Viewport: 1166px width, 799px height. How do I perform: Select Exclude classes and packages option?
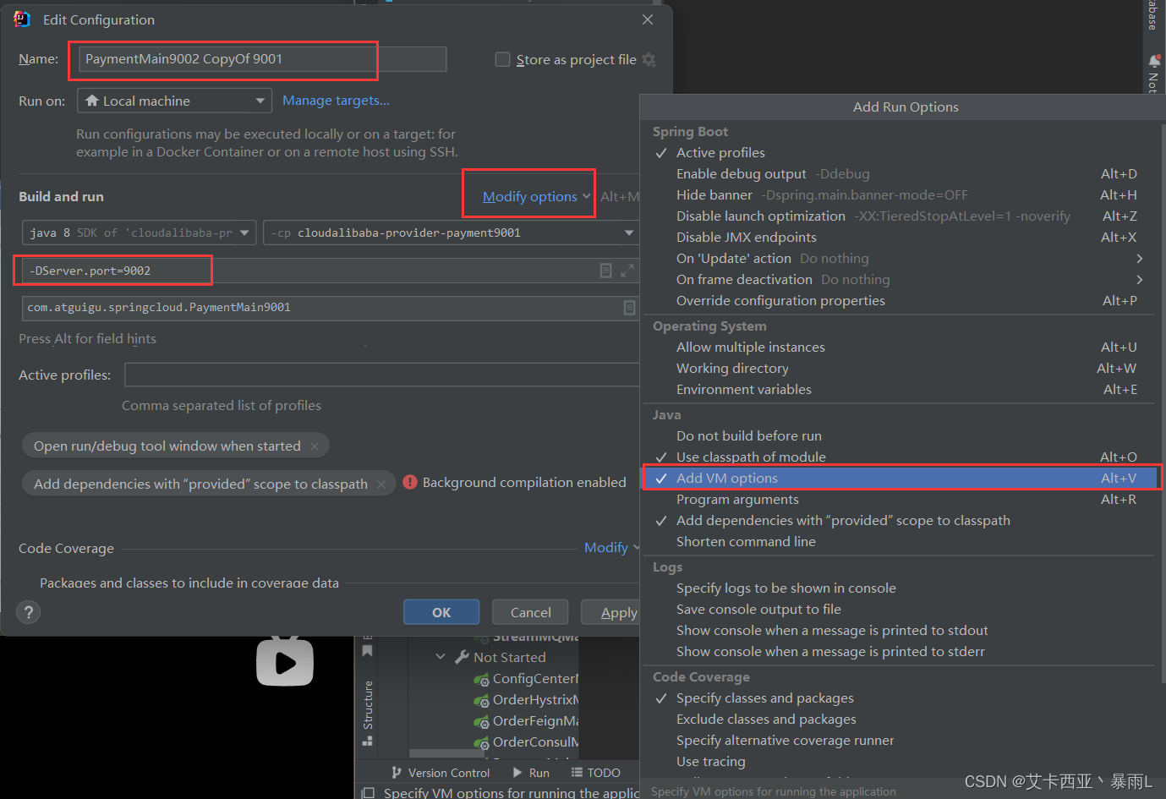899,719
